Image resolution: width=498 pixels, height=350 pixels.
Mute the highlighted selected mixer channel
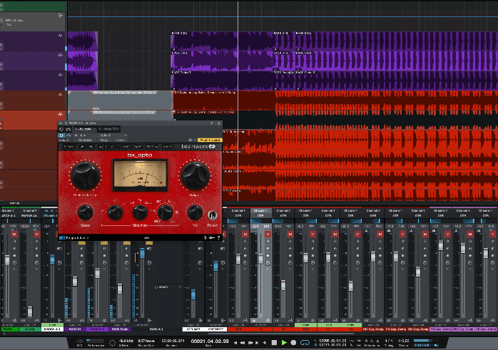click(x=268, y=235)
